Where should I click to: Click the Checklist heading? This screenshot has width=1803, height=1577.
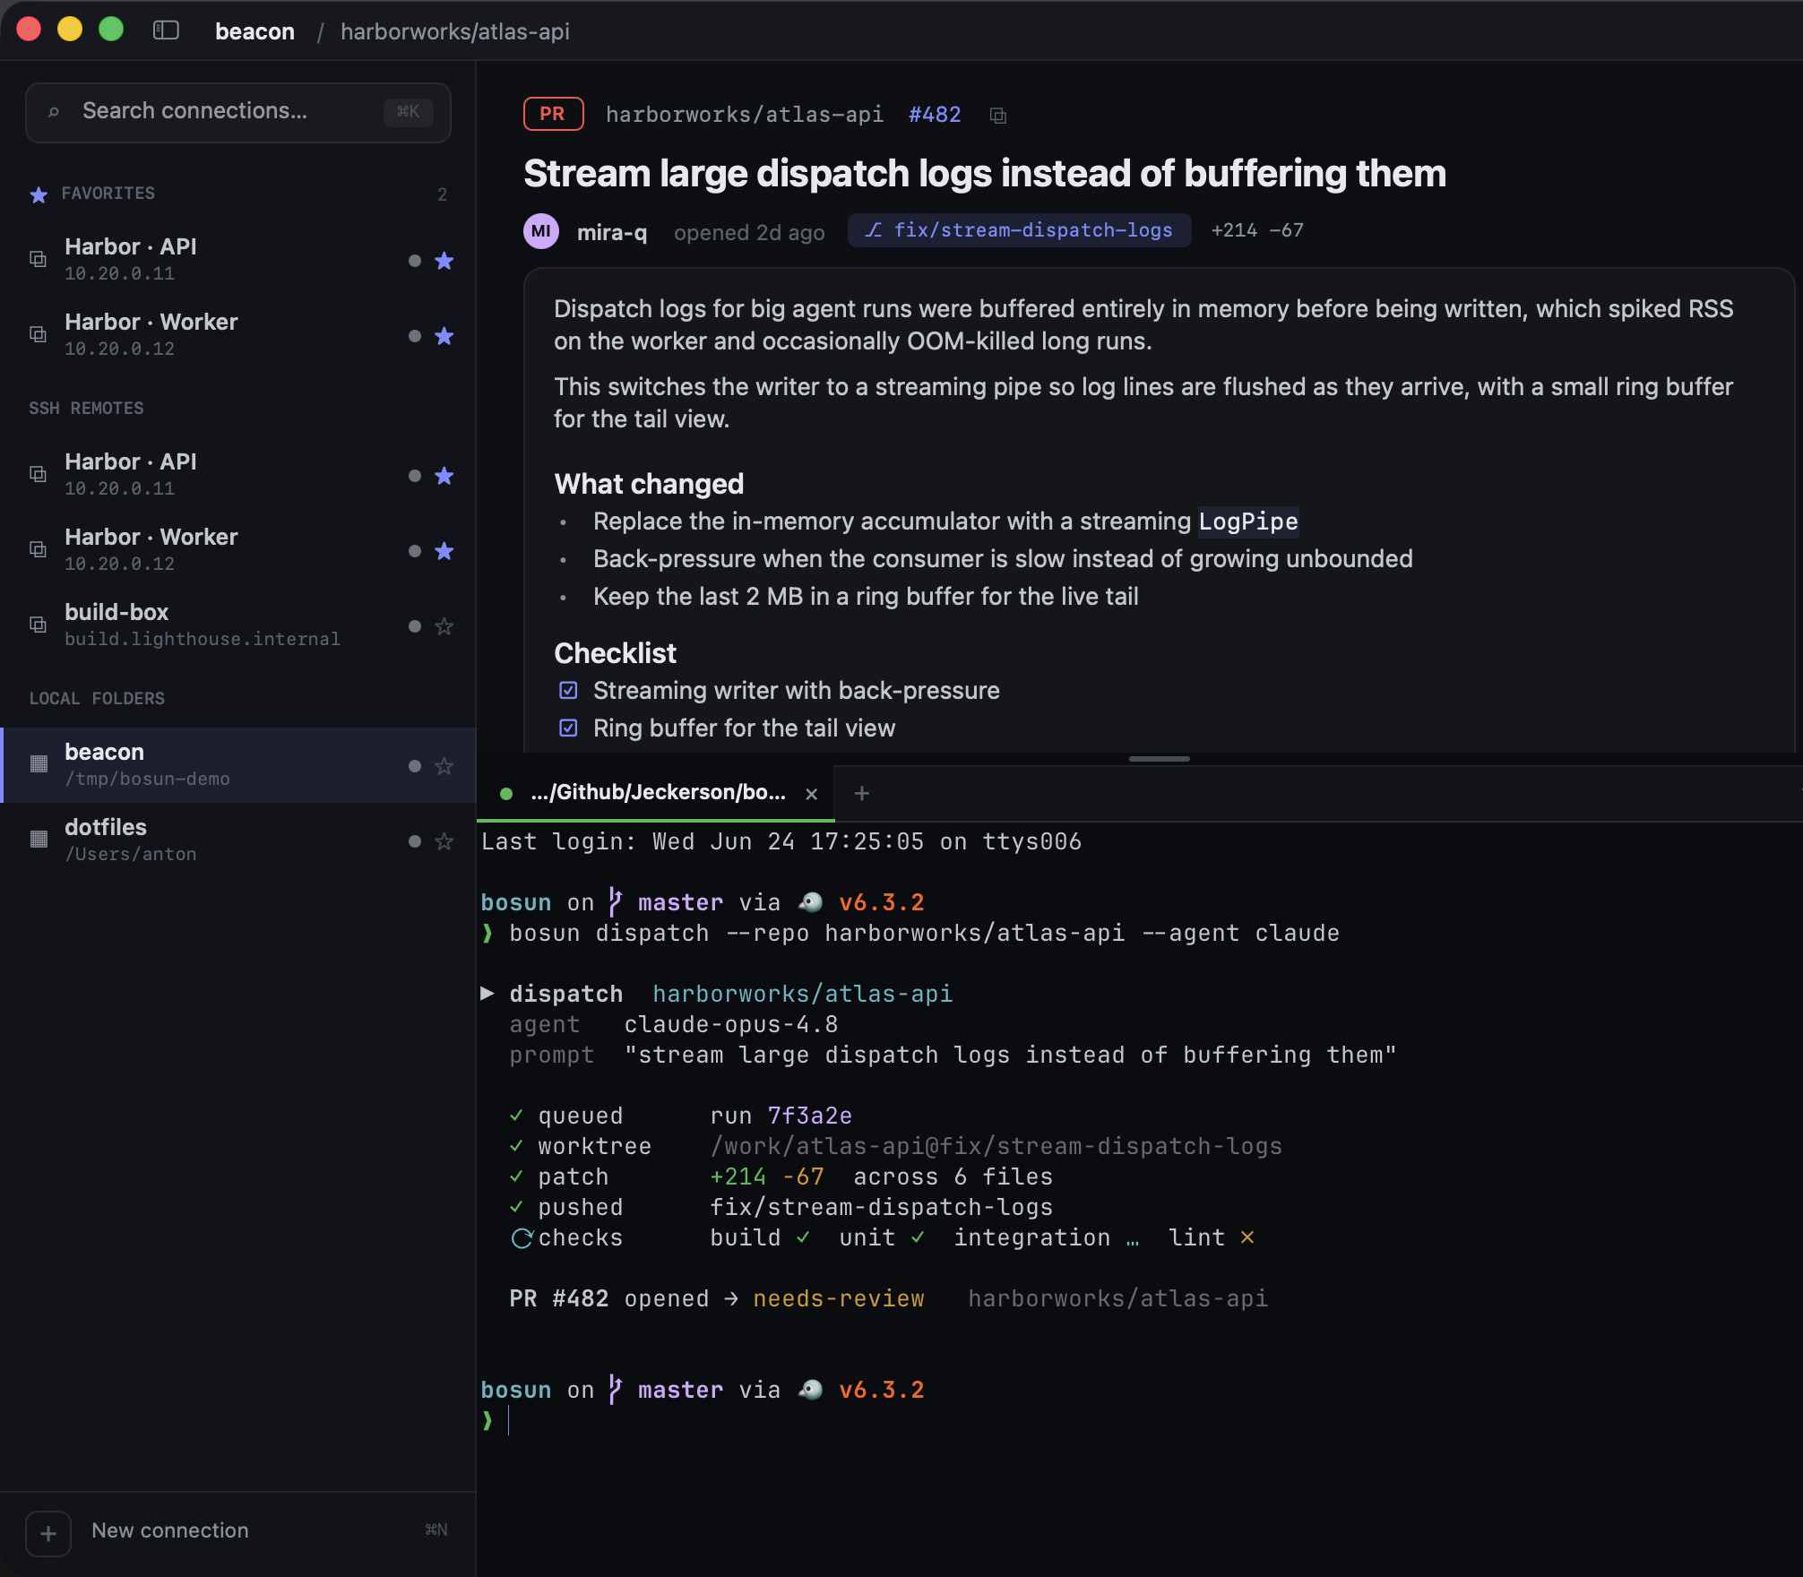[x=615, y=653]
